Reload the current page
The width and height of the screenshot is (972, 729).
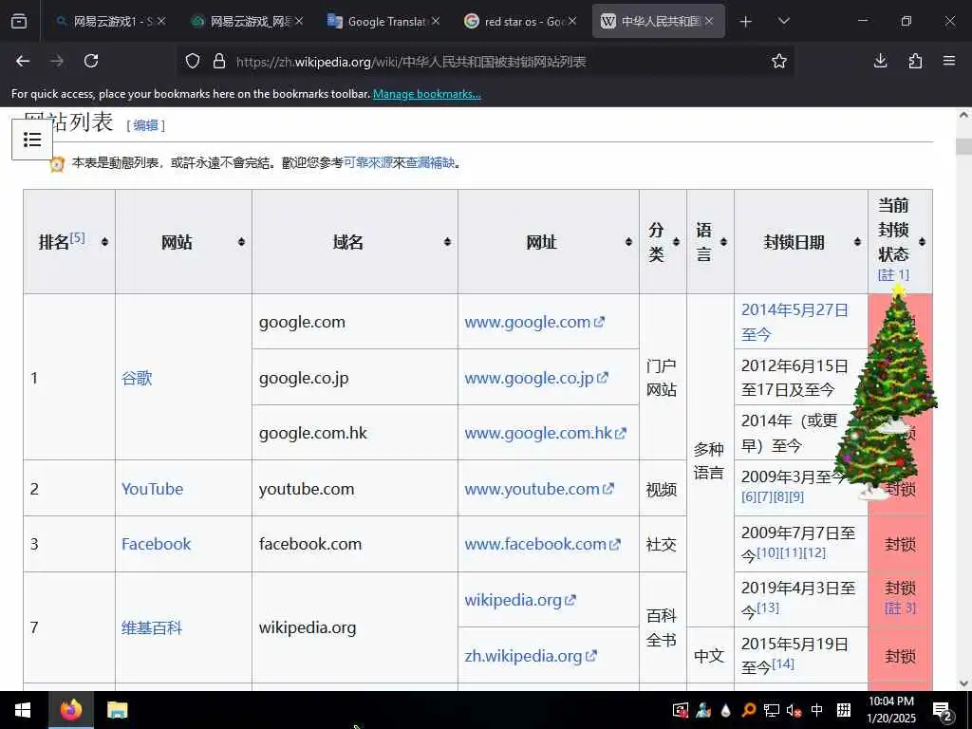click(x=91, y=61)
